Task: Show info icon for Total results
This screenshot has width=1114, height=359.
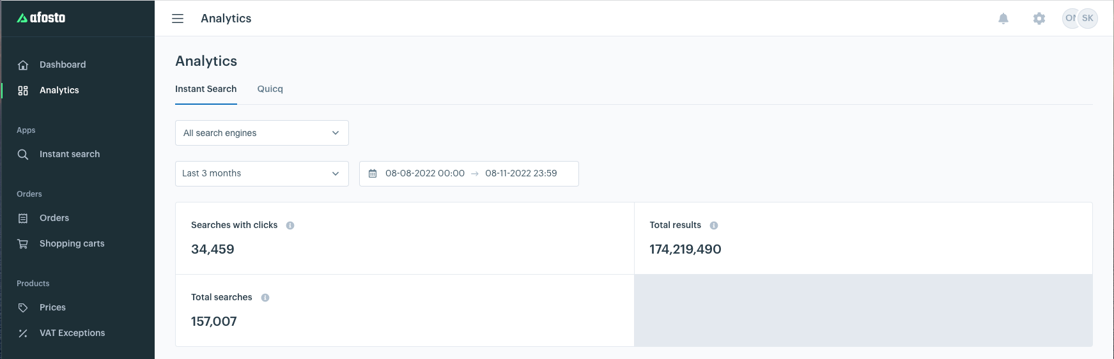Action: pyautogui.click(x=714, y=225)
